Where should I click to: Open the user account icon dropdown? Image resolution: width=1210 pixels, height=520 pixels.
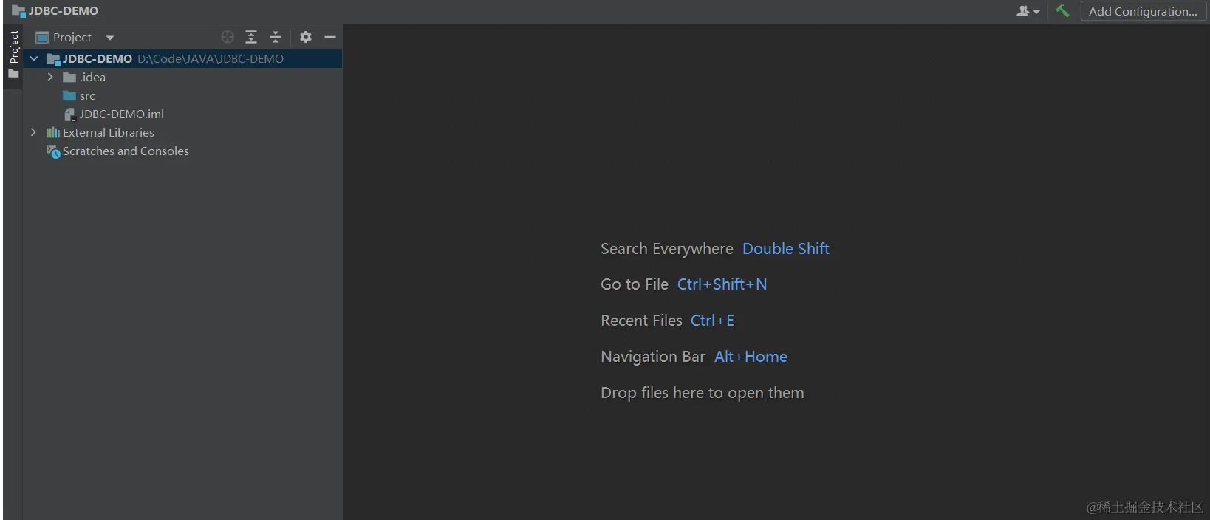coord(1028,11)
